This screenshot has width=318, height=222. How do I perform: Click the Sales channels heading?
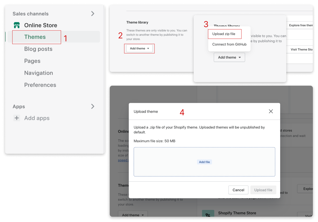click(30, 14)
